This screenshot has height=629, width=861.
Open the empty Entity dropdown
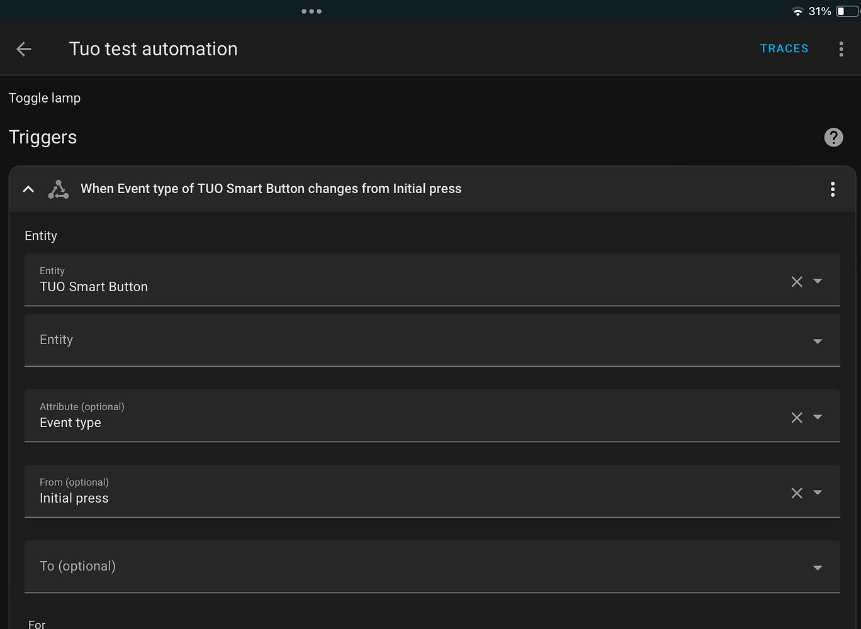tap(818, 340)
